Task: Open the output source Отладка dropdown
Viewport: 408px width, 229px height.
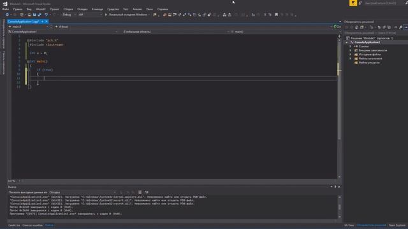Action: pyautogui.click(x=82, y=192)
